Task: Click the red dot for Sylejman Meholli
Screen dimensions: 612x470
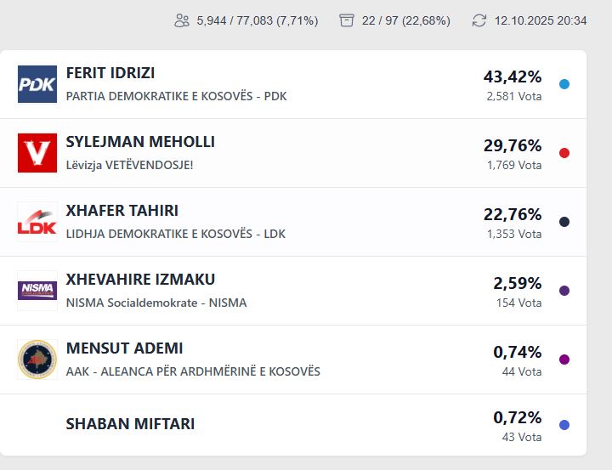Action: (x=564, y=153)
